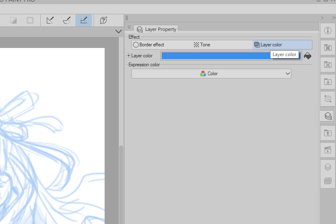Open the animation clapperboard icon
Screen dimensions: 336x224
[x=327, y=150]
